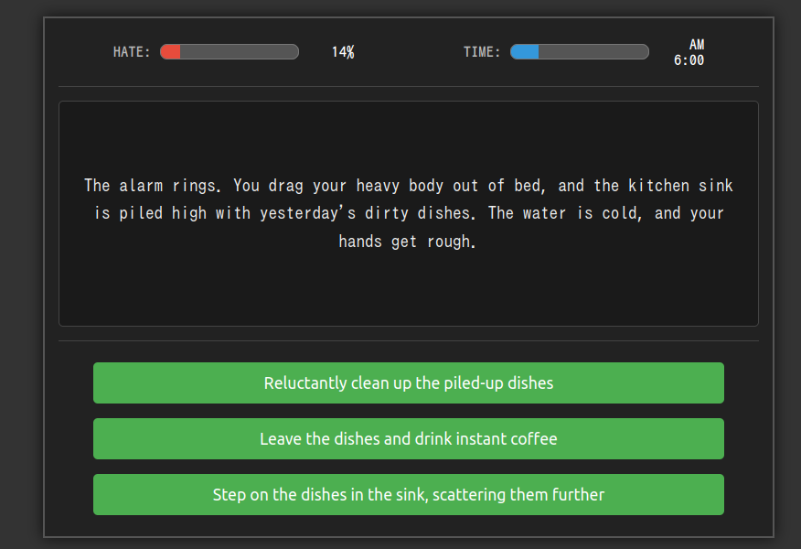The image size is (801, 549).
Task: Click the AM 6:00 clock display
Action: point(689,52)
